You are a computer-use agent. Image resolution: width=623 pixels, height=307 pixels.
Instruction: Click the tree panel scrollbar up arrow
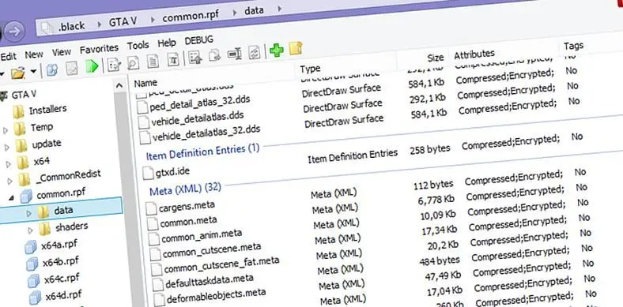tap(119, 85)
